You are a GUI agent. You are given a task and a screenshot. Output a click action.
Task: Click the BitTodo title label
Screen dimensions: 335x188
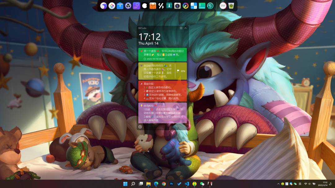[x=142, y=28]
